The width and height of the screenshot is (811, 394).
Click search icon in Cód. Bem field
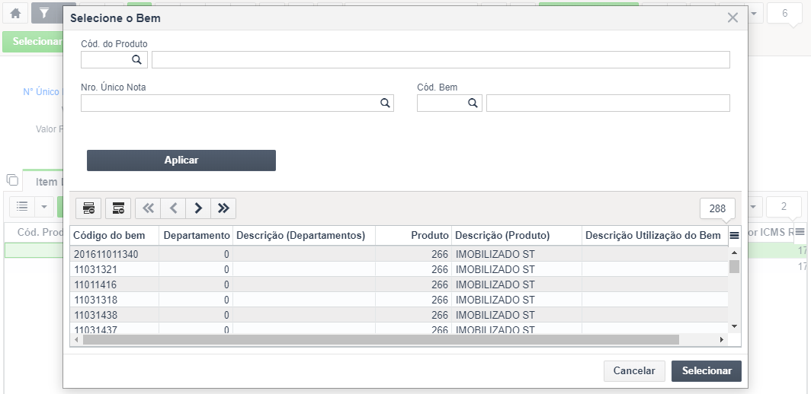pyautogui.click(x=473, y=103)
